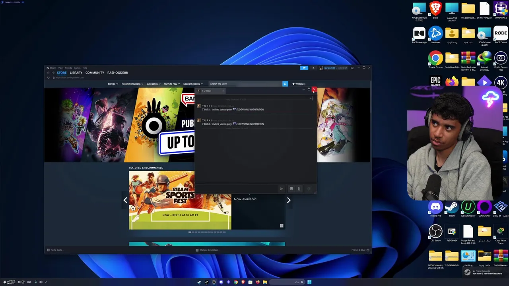Open first ELDEN RING NIGHTREIGN invite link

point(248,110)
